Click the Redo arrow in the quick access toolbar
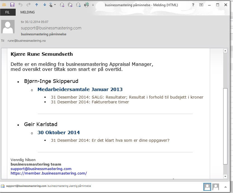Viewport: 233px width, 193px height. pyautogui.click(x=28, y=5)
